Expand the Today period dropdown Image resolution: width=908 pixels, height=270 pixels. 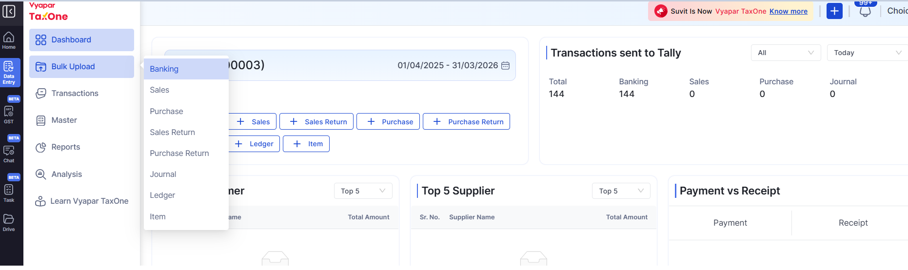867,53
